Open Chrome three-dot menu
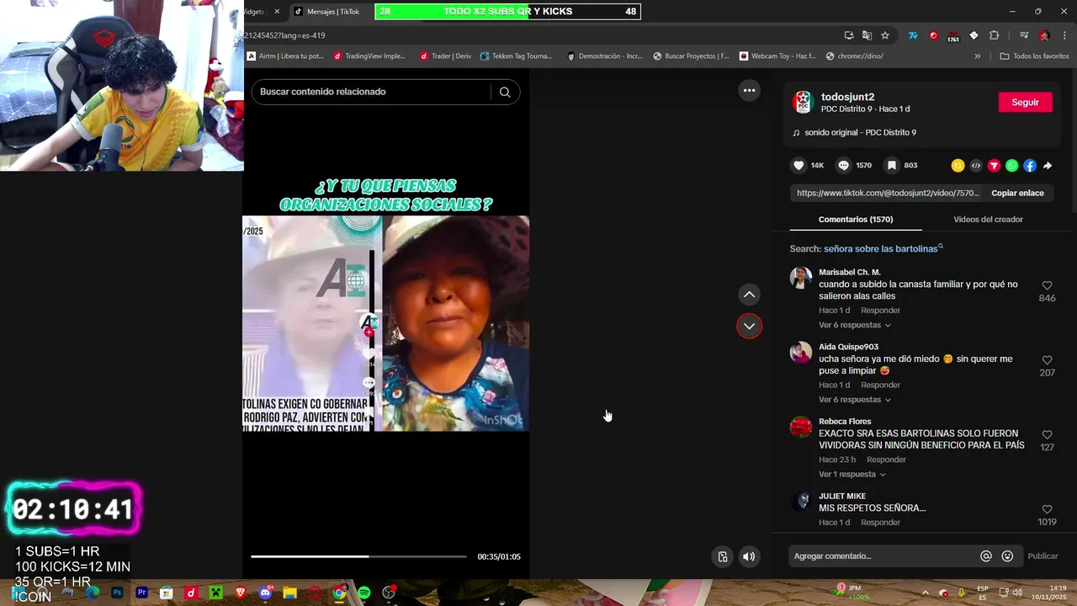Viewport: 1077px width, 606px height. 1065,35
